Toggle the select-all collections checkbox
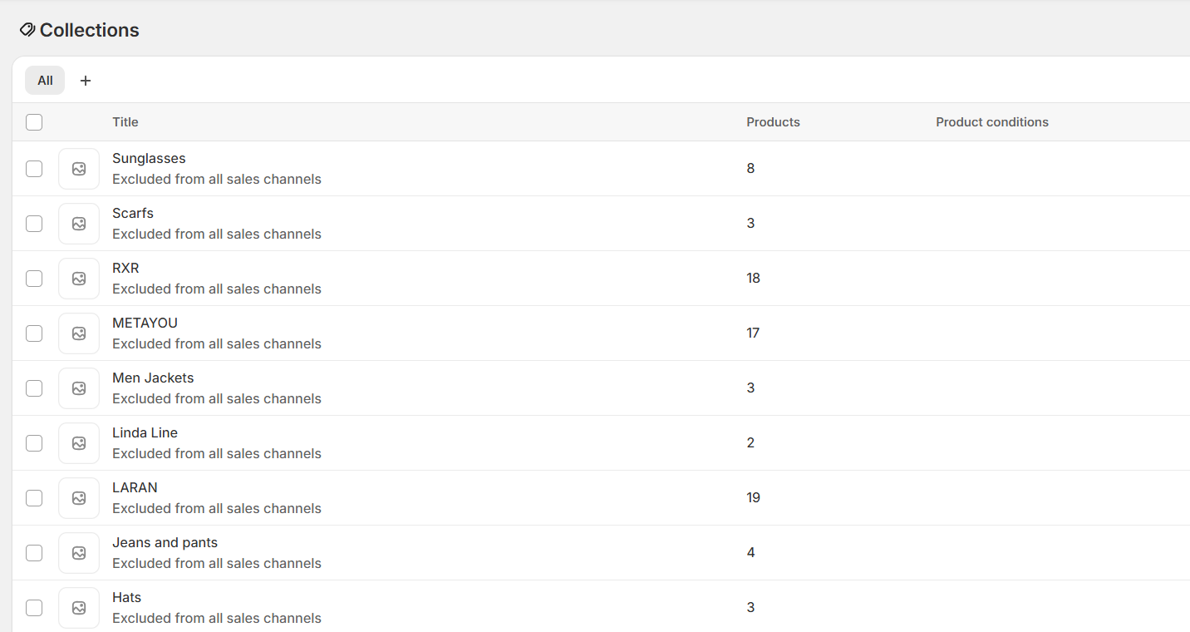The width and height of the screenshot is (1190, 632). coord(34,122)
